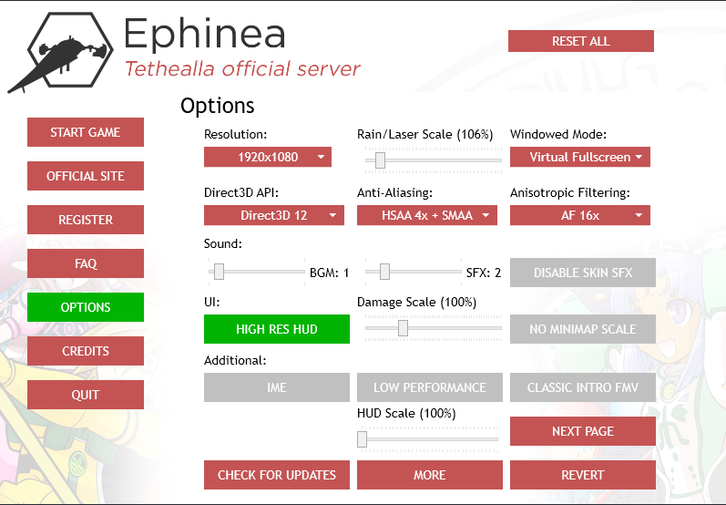
Task: Open the Windowed Mode Virtual Fullscreen dropdown
Action: click(x=580, y=157)
